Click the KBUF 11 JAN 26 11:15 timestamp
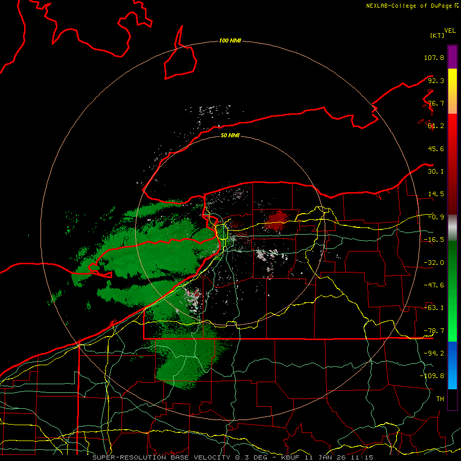 (327, 457)
